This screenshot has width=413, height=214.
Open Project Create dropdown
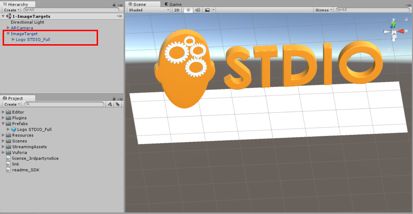pos(12,104)
